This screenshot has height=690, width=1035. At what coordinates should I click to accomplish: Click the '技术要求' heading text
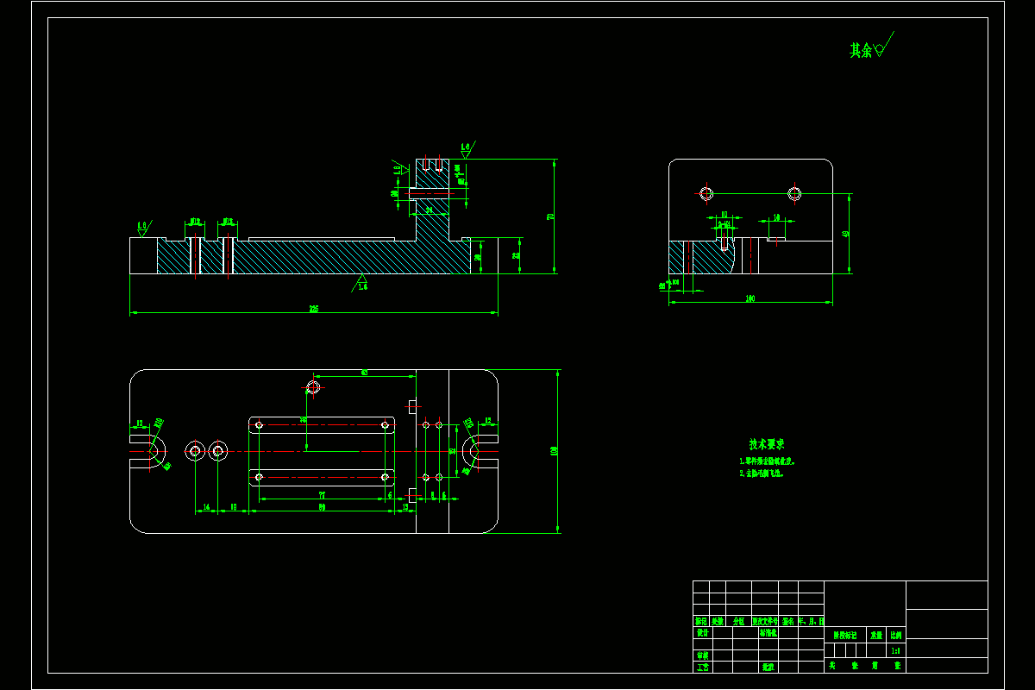pyautogui.click(x=767, y=444)
